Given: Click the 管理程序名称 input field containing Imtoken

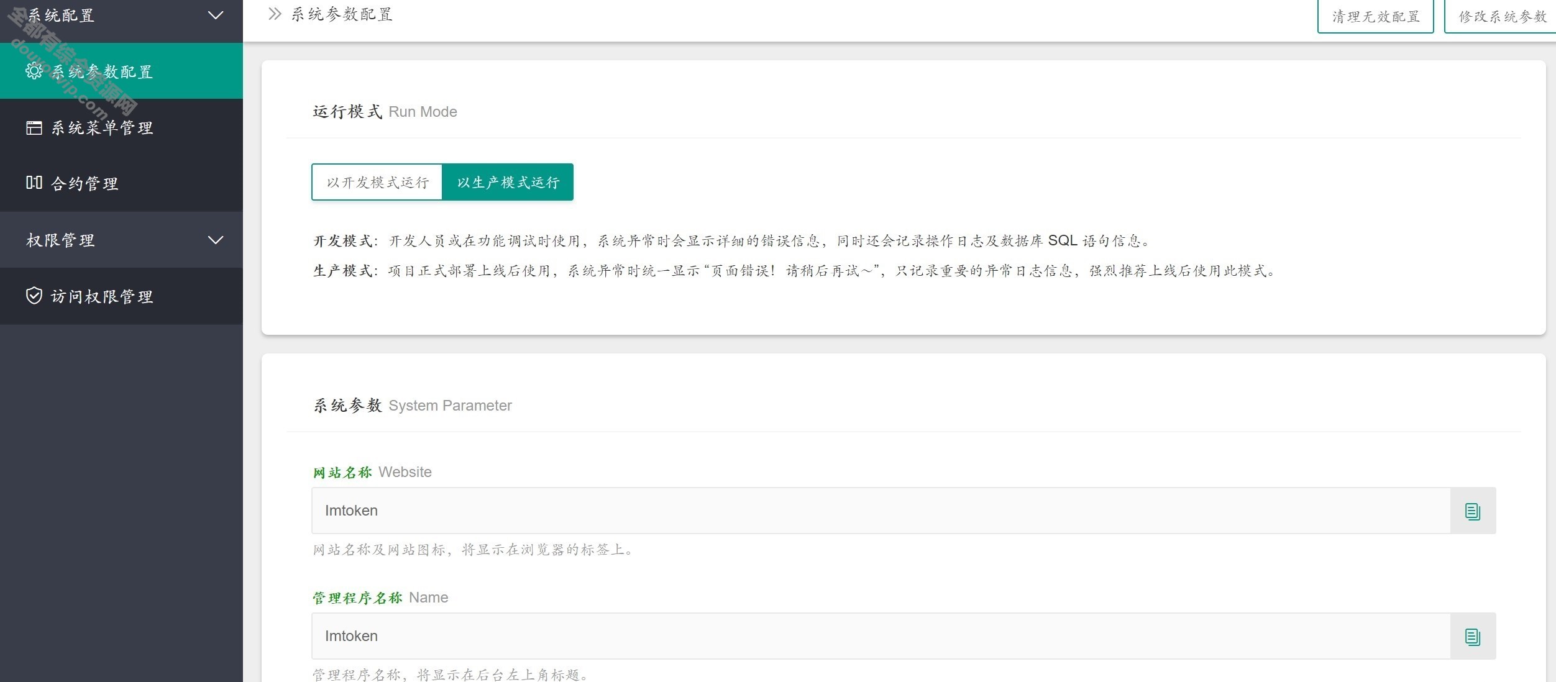Looking at the screenshot, I should [x=881, y=636].
